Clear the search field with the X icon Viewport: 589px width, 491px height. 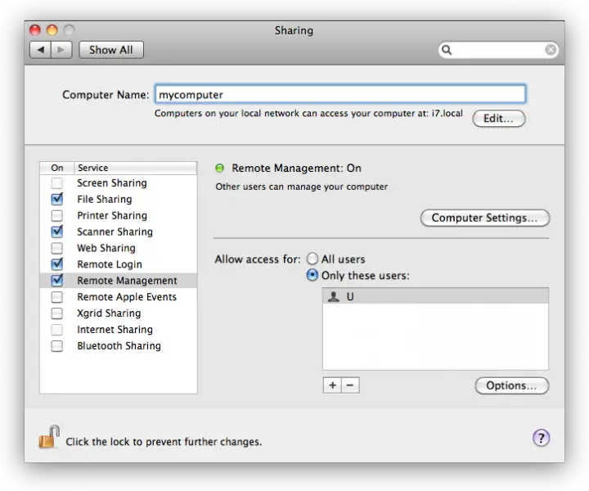click(551, 50)
